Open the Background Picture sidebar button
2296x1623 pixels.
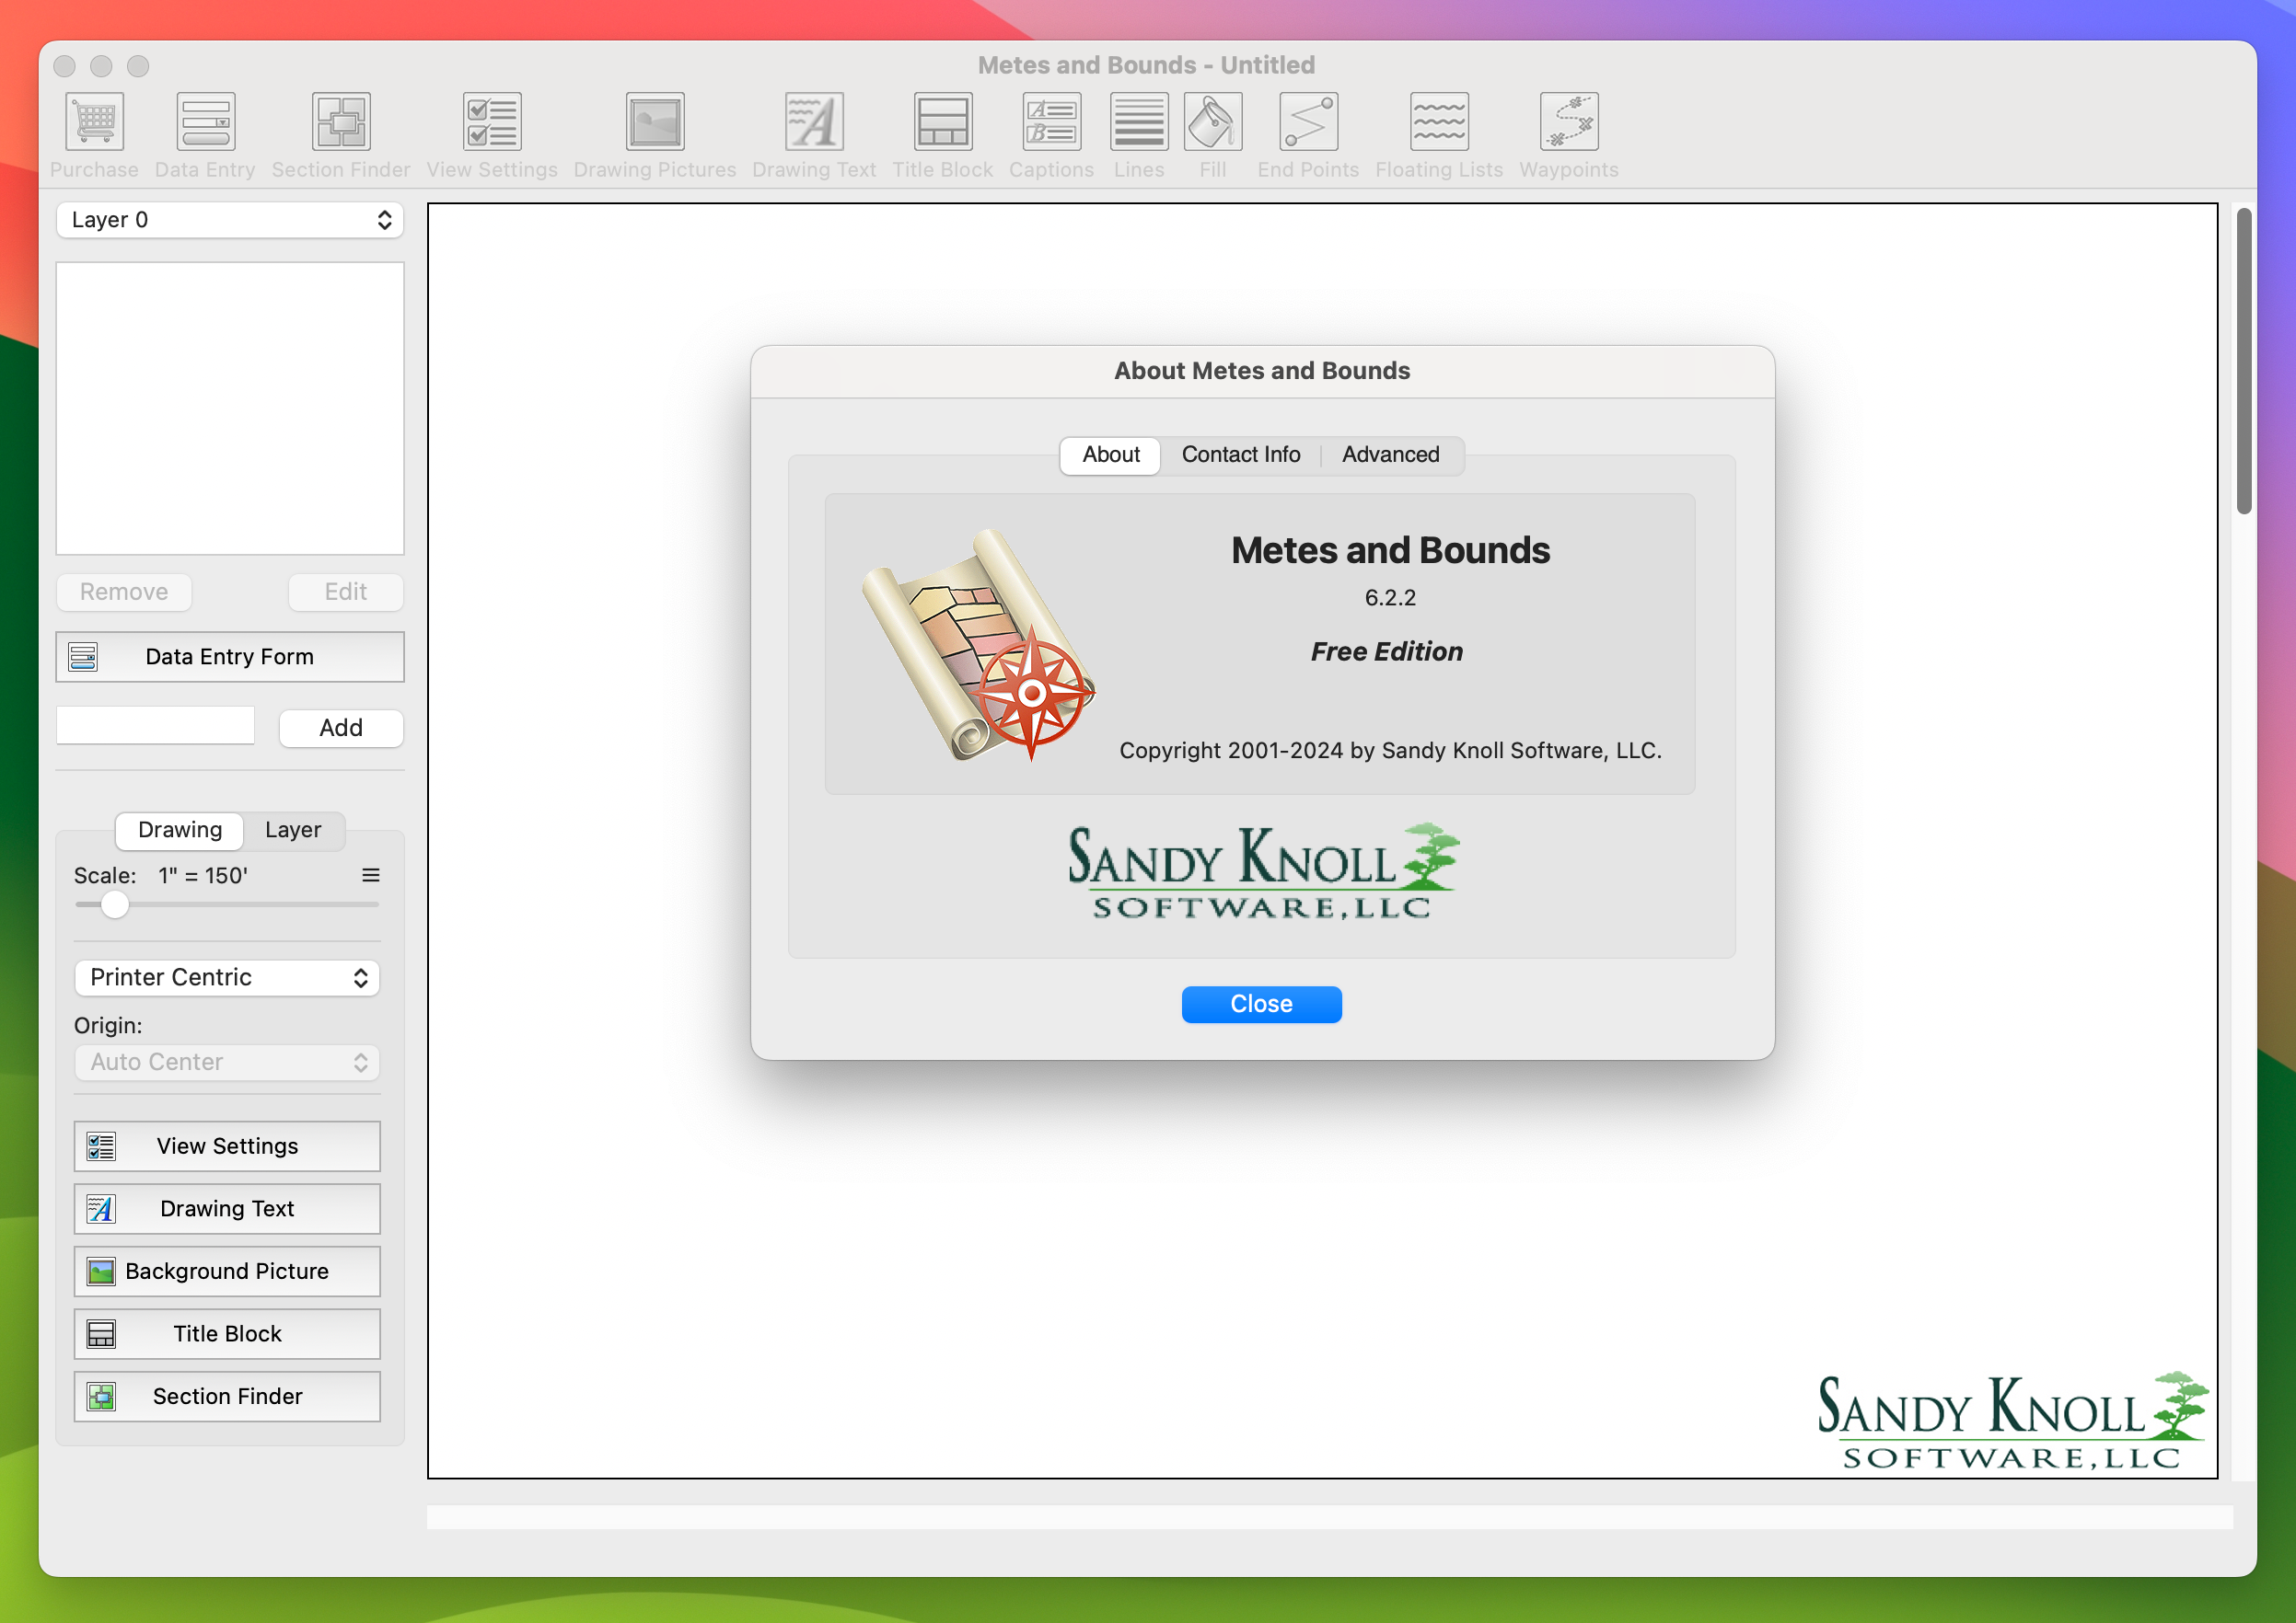(227, 1272)
